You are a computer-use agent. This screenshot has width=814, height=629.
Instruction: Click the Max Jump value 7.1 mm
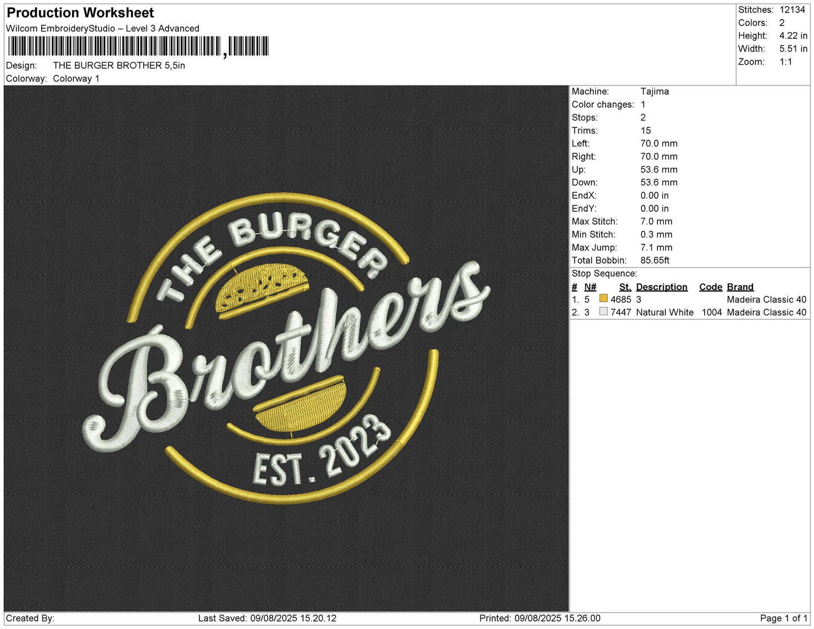tap(656, 247)
